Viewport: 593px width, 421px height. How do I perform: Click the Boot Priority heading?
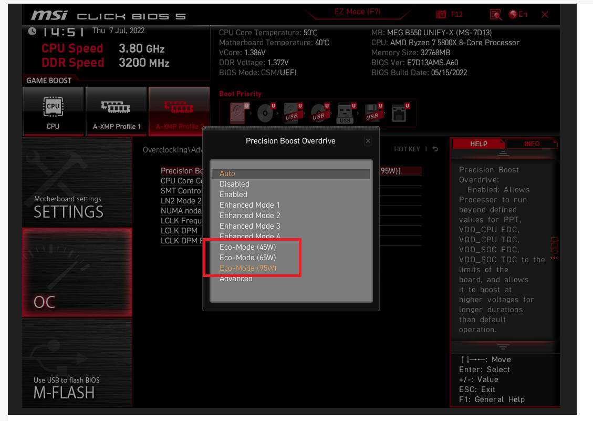(x=240, y=94)
